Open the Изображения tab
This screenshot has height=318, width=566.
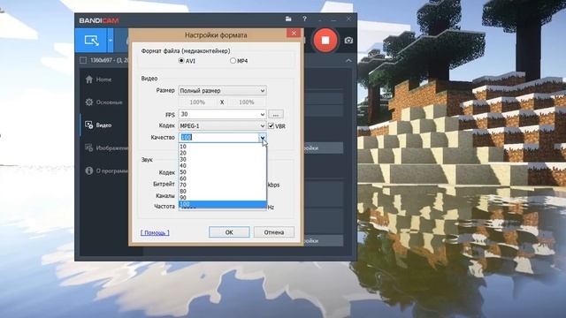click(106, 148)
